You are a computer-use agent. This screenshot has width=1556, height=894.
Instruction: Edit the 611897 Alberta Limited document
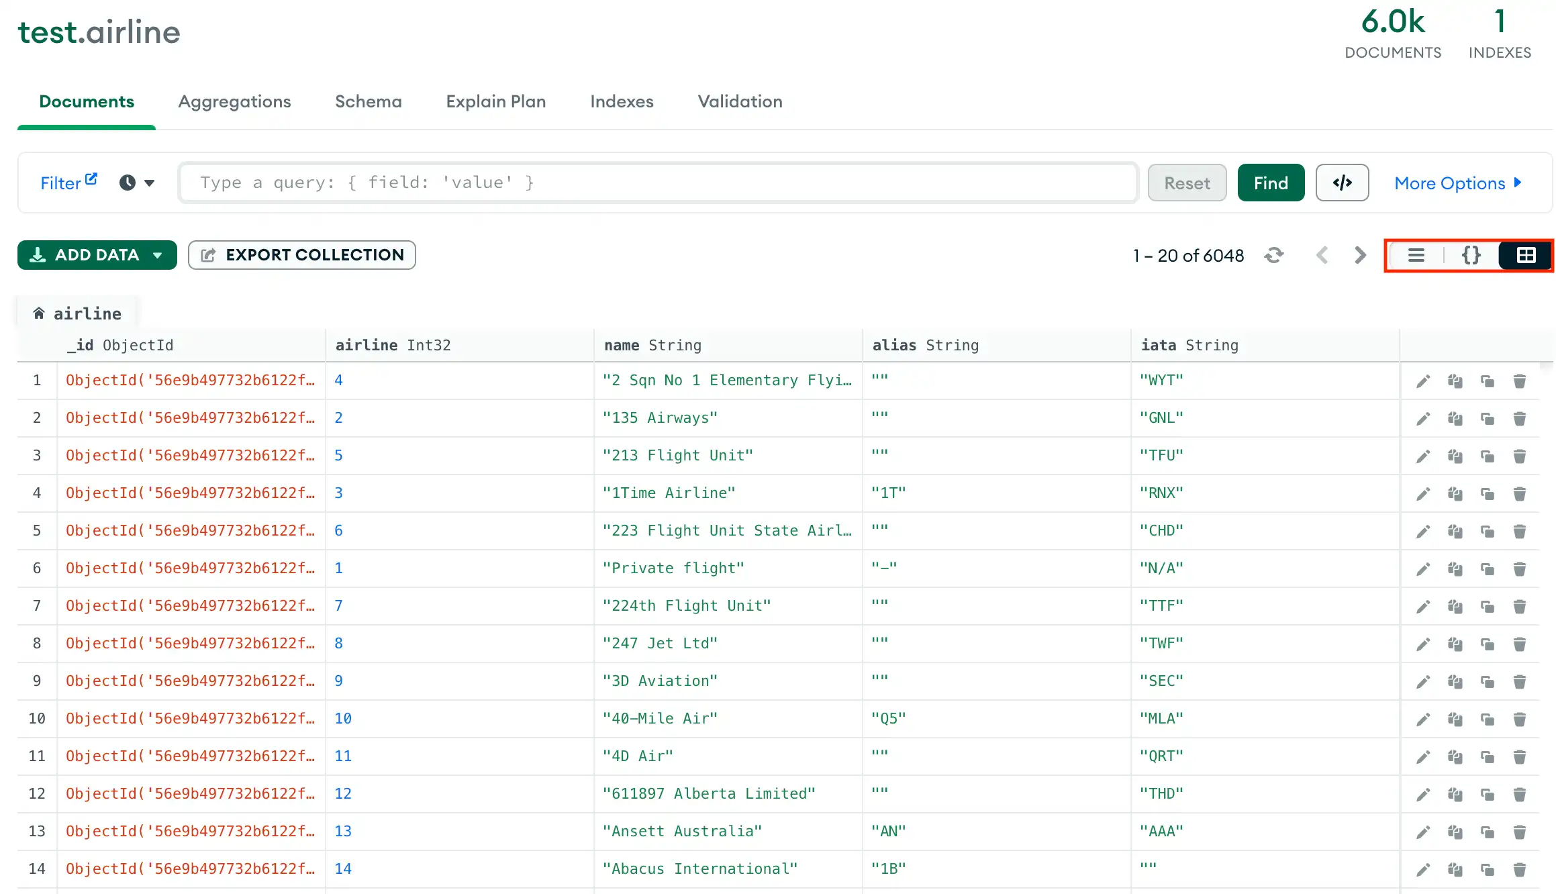coord(1422,795)
